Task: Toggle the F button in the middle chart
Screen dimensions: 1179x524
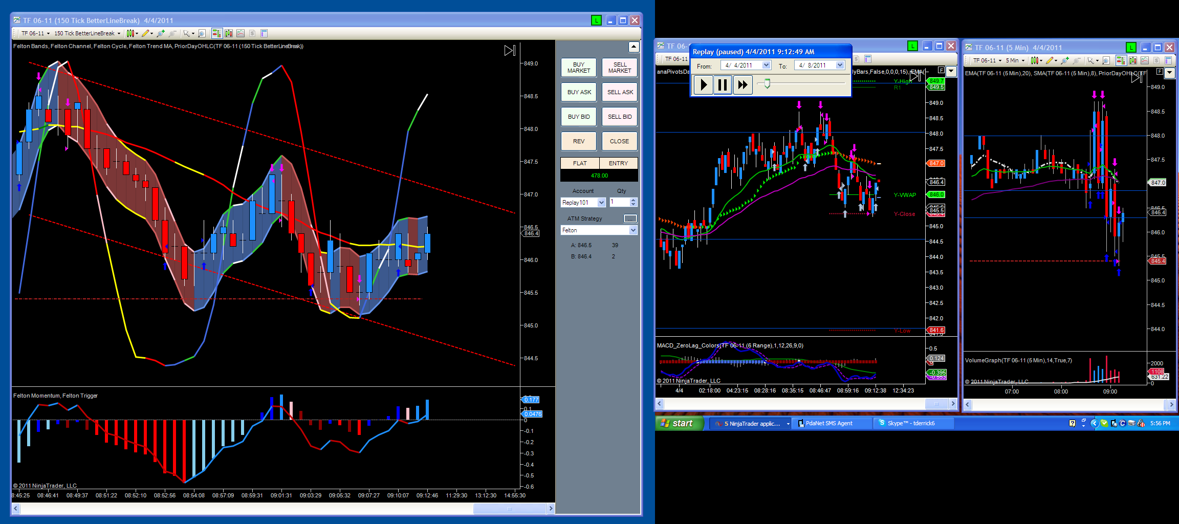Action: (941, 70)
